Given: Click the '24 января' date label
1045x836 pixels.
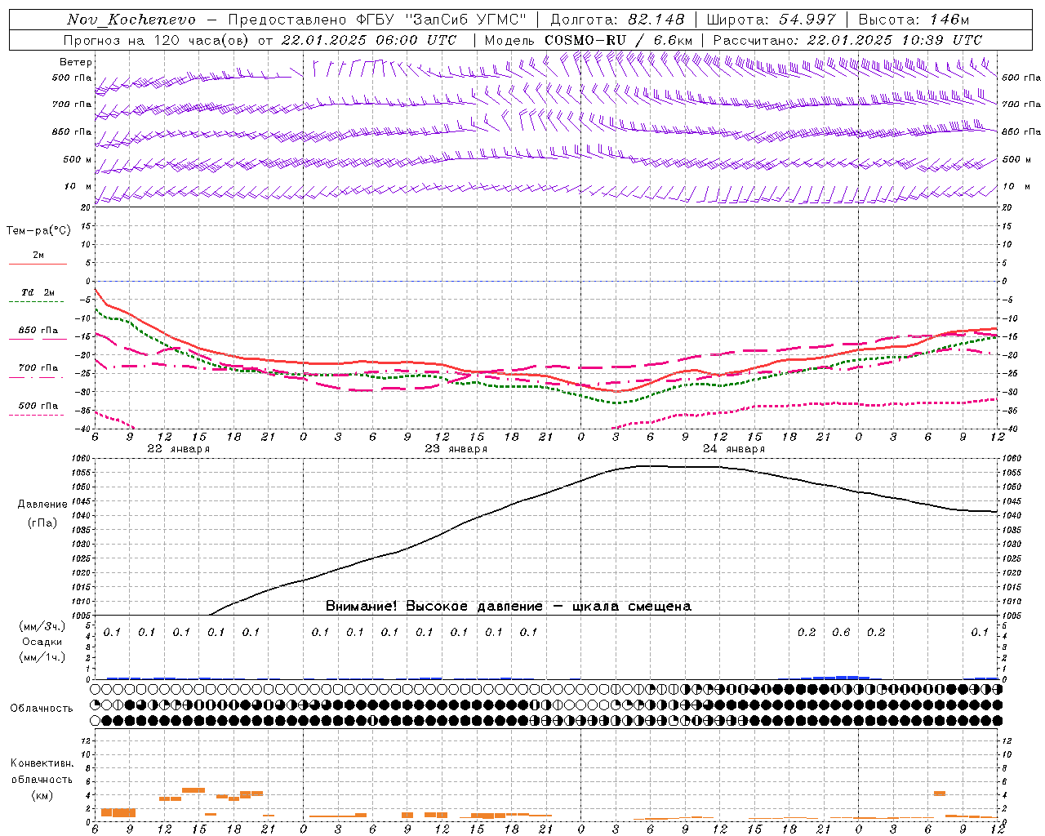Looking at the screenshot, I should coord(733,449).
